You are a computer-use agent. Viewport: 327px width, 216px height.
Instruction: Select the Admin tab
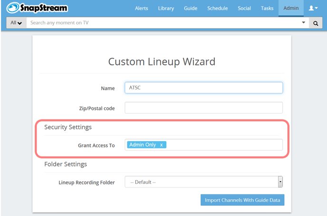tap(290, 8)
